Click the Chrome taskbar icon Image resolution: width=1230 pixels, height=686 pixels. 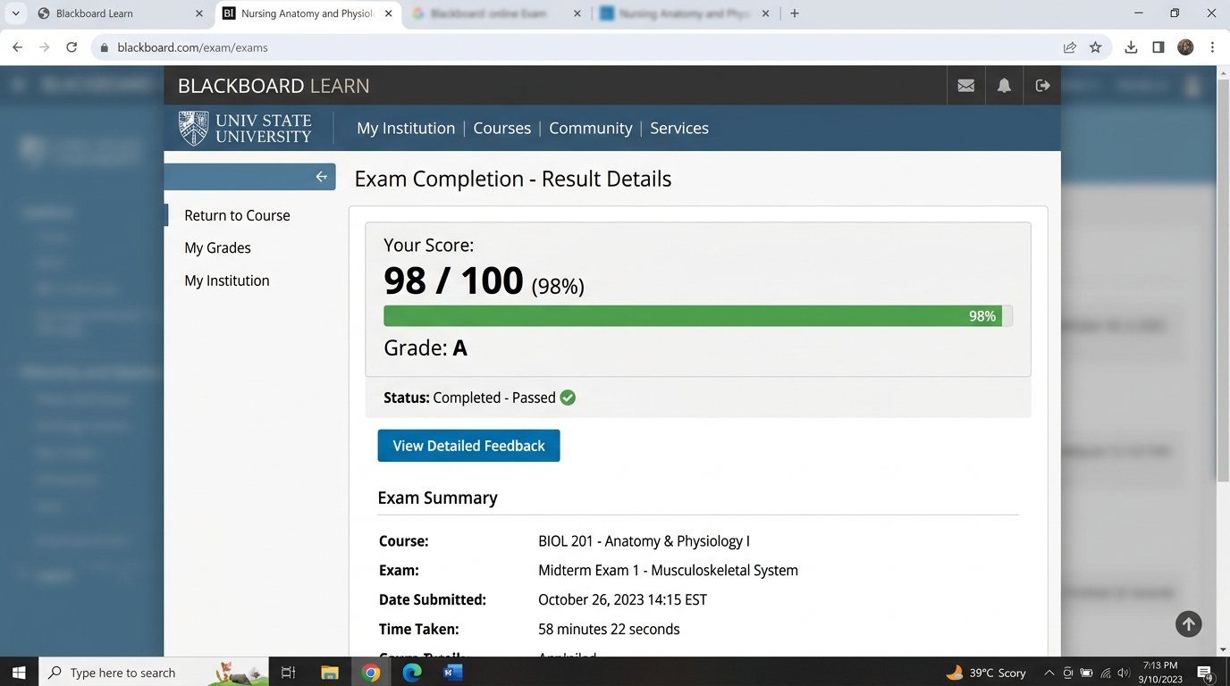371,673
